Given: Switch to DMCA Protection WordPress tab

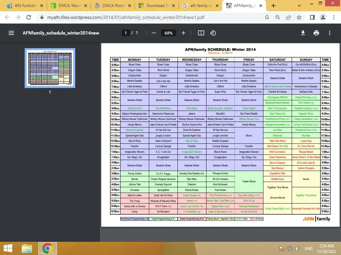Looking at the screenshot, I should 113,6.
